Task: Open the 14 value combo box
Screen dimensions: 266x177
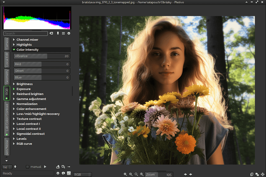Action: [7, 167]
